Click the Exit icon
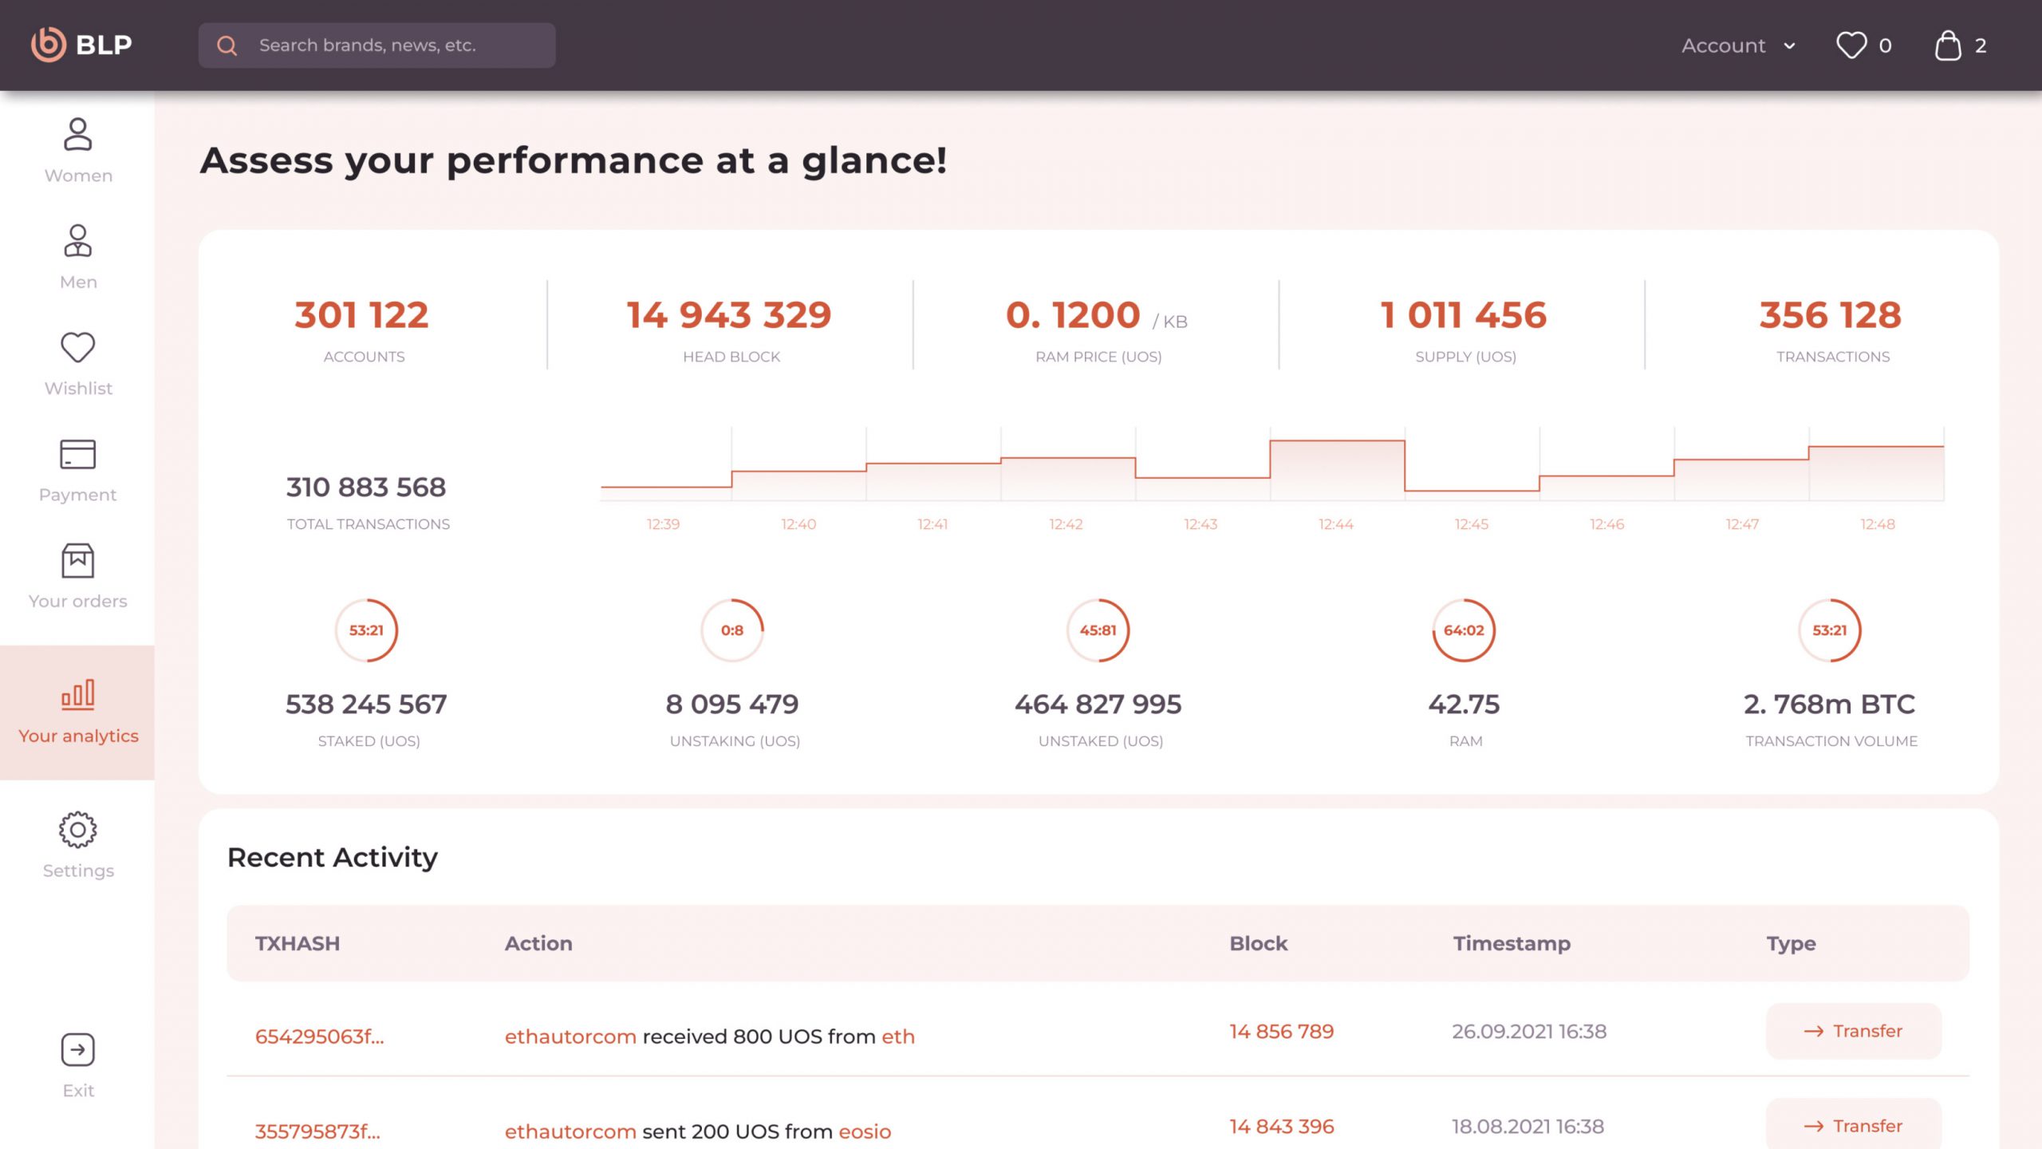The width and height of the screenshot is (2042, 1149). 77,1050
